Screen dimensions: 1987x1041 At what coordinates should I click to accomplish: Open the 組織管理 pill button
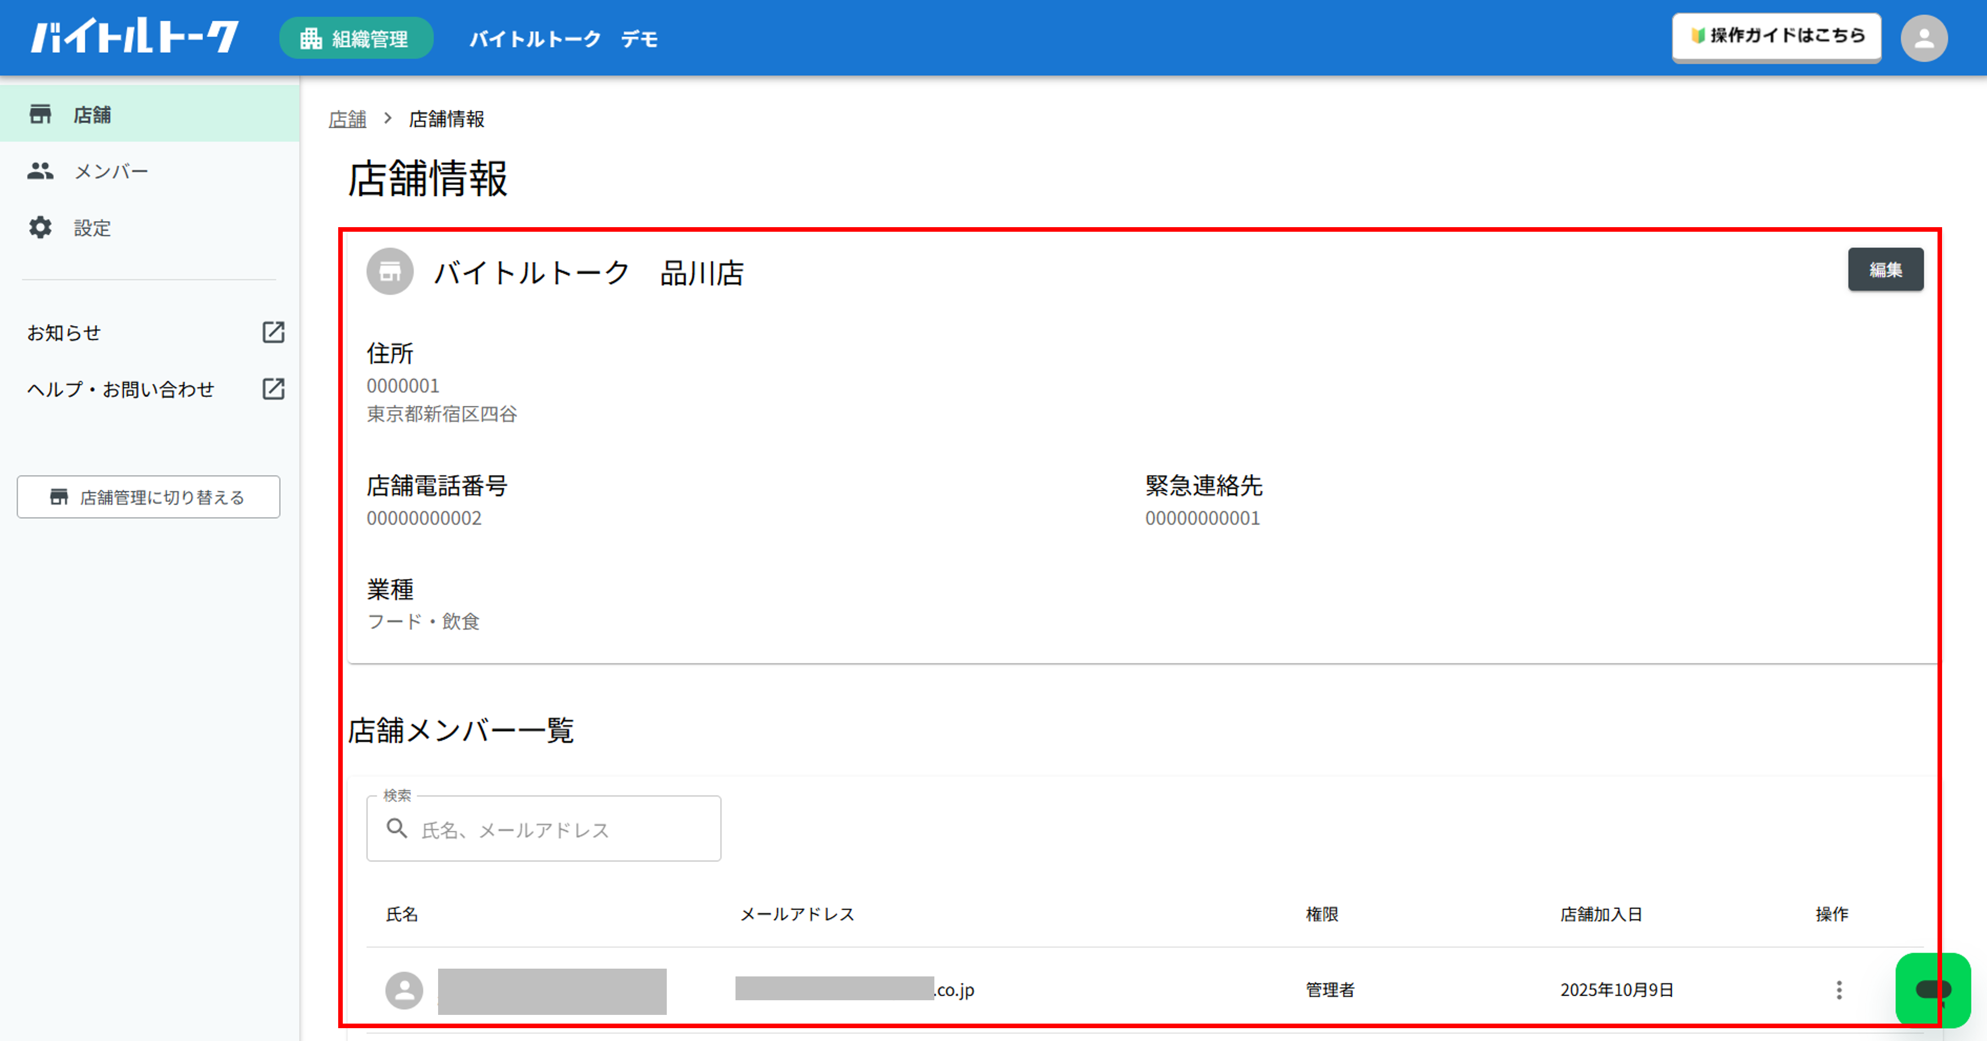click(356, 38)
